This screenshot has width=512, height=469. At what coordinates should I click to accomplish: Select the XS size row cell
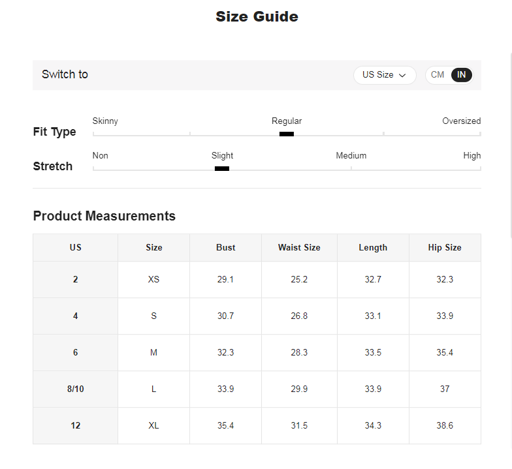point(153,279)
